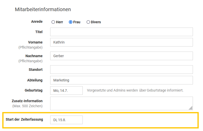Click the Nachname label text

pos(34,56)
